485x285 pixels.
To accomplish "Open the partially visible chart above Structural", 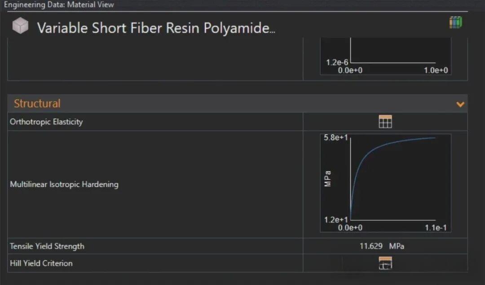I will [385, 56].
